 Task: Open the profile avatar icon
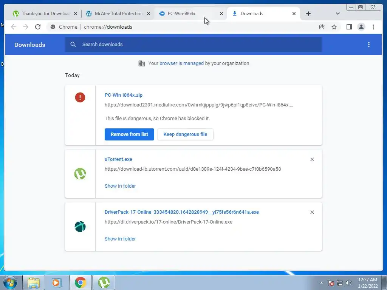tap(361, 27)
